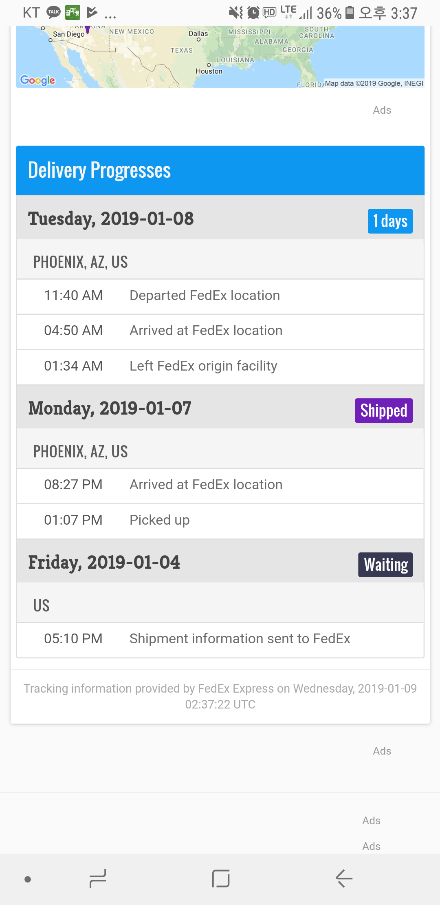Select the Tuesday, 2019-01-08 date header
The image size is (440, 905).
tap(111, 219)
